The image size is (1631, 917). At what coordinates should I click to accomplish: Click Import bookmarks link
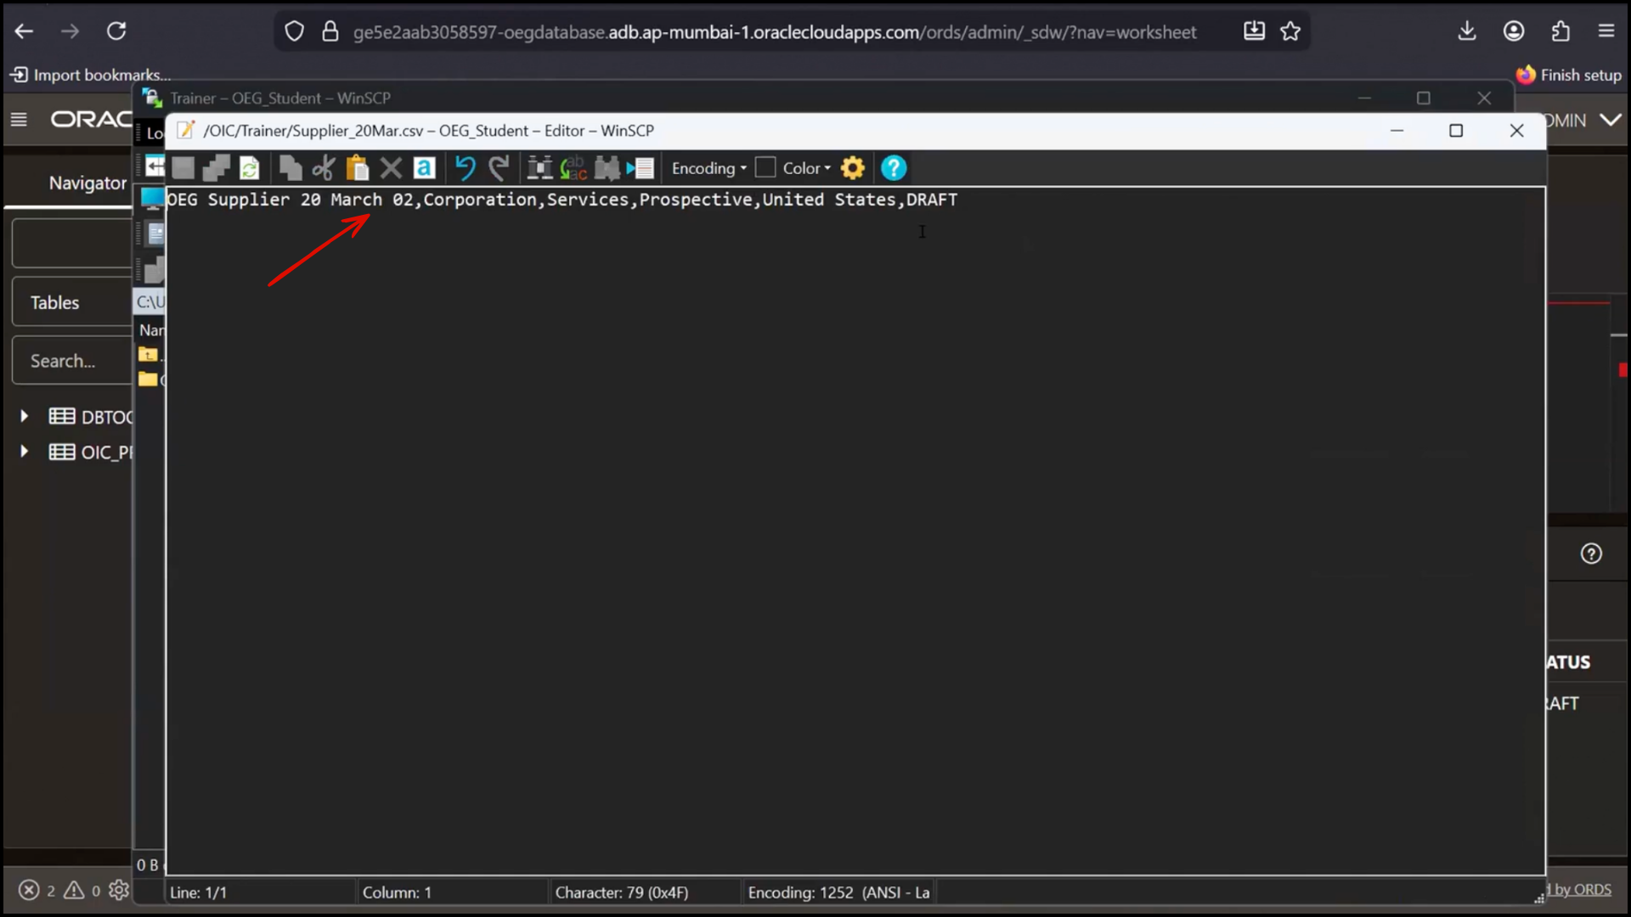click(91, 75)
